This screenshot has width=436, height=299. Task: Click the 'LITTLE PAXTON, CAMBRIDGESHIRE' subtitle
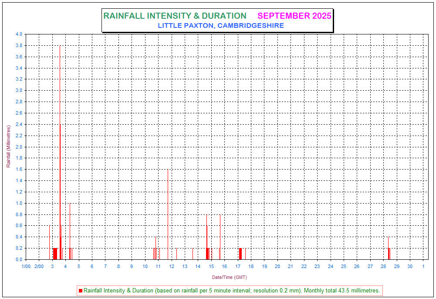(x=221, y=26)
